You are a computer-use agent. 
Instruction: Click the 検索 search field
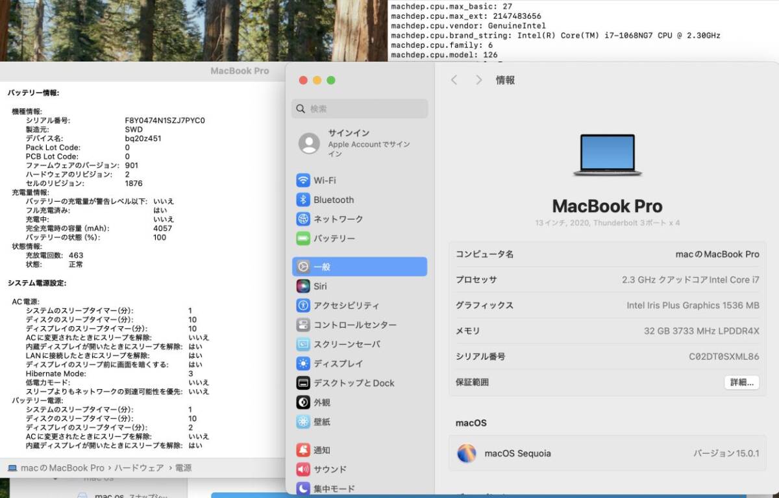click(x=360, y=109)
